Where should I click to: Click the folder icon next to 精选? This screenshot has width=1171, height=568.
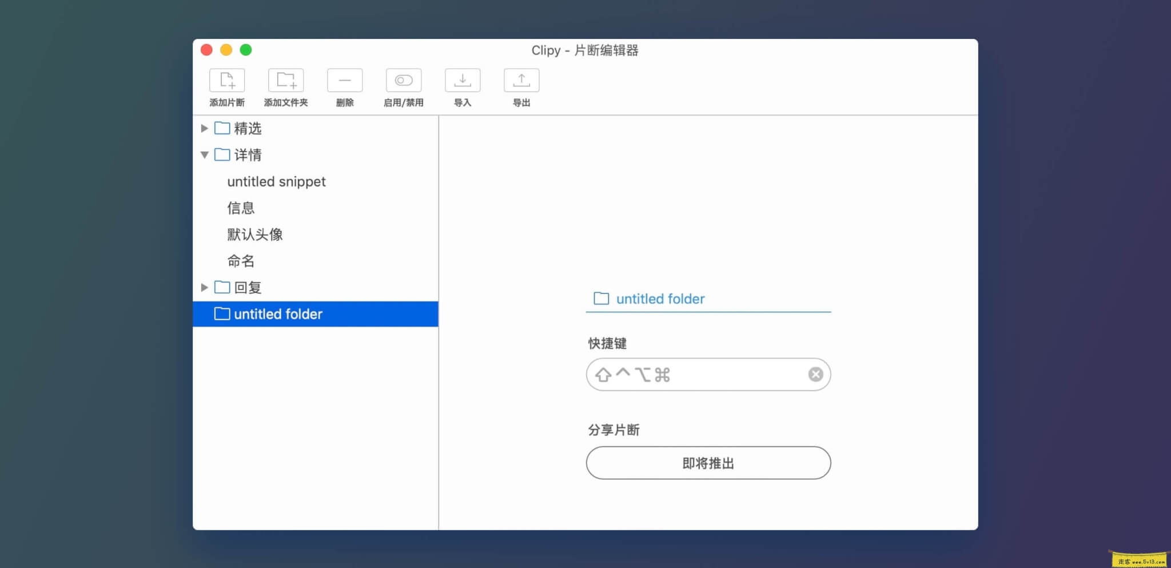[222, 128]
